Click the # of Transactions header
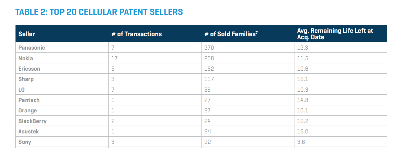The height and width of the screenshot is (148, 402). tap(137, 34)
